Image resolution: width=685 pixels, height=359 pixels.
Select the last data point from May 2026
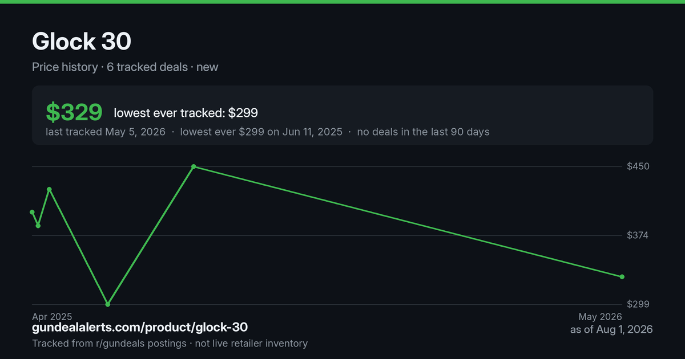click(x=622, y=277)
